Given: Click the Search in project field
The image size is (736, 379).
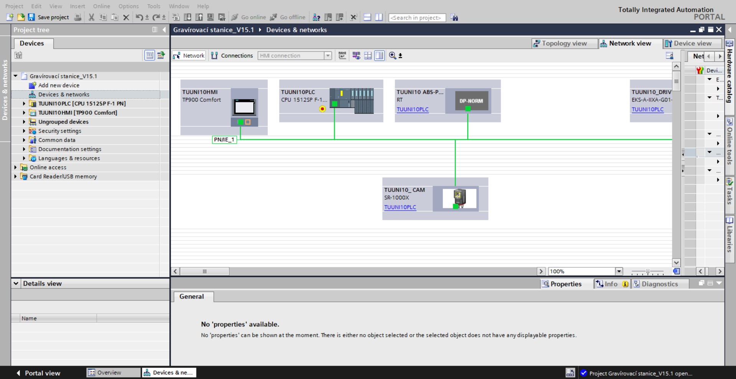Looking at the screenshot, I should [417, 18].
